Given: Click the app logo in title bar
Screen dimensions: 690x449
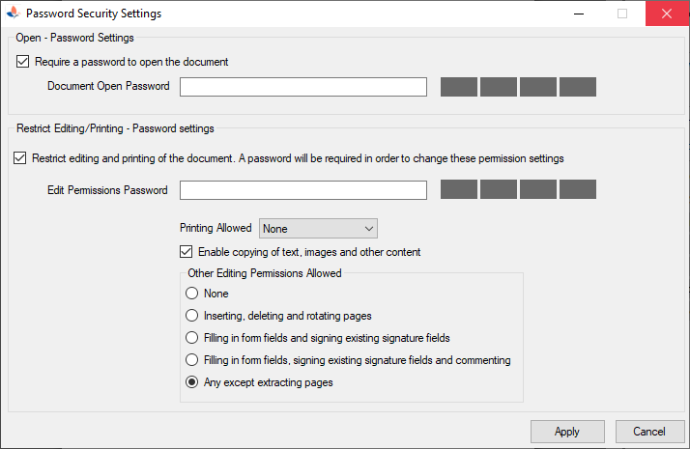Looking at the screenshot, I should [14, 14].
